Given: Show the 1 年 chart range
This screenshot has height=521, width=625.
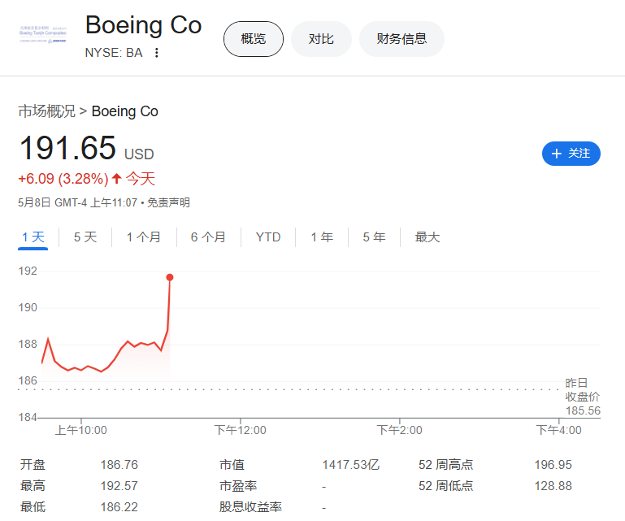Looking at the screenshot, I should [x=322, y=237].
